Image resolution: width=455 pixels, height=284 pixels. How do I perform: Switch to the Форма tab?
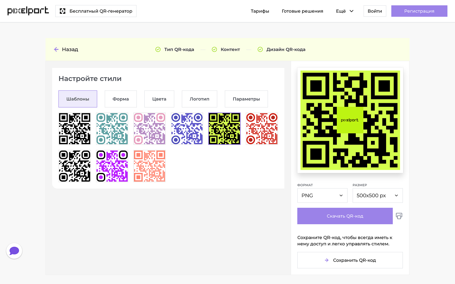121,99
